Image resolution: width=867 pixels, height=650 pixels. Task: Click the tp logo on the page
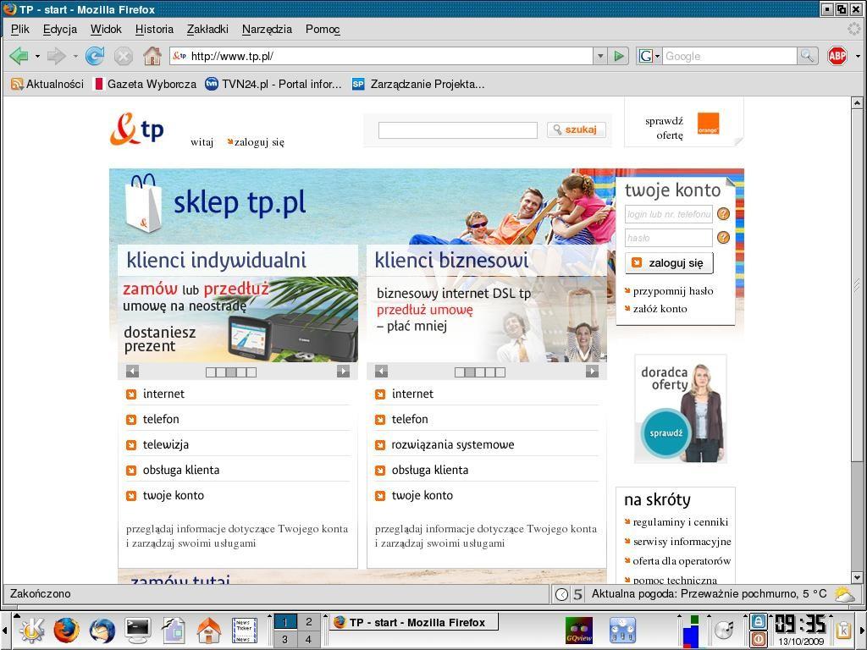click(136, 129)
